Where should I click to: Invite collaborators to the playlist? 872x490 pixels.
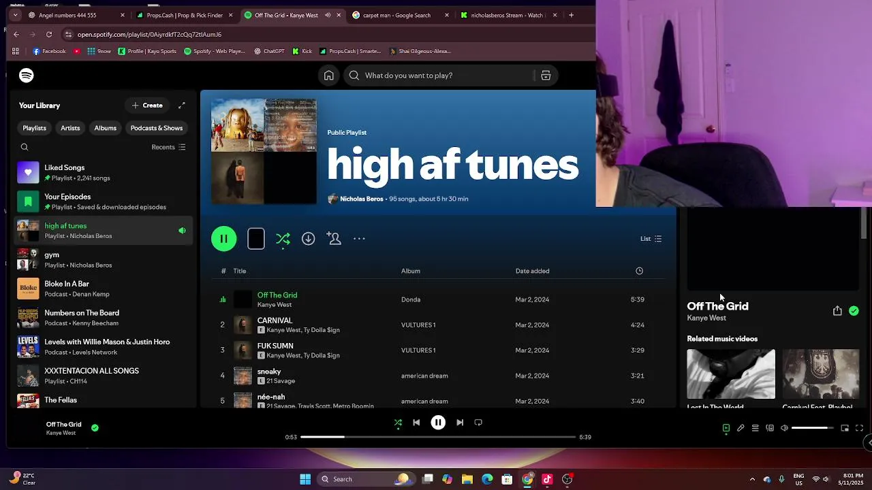(334, 239)
